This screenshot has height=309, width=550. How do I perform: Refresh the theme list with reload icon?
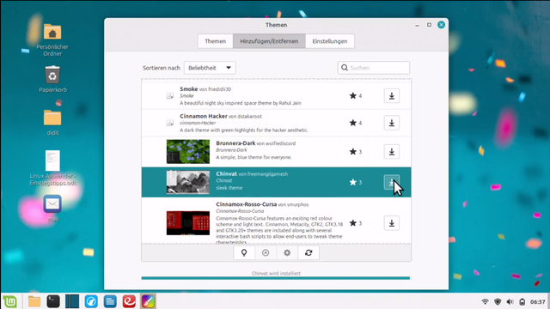[309, 252]
